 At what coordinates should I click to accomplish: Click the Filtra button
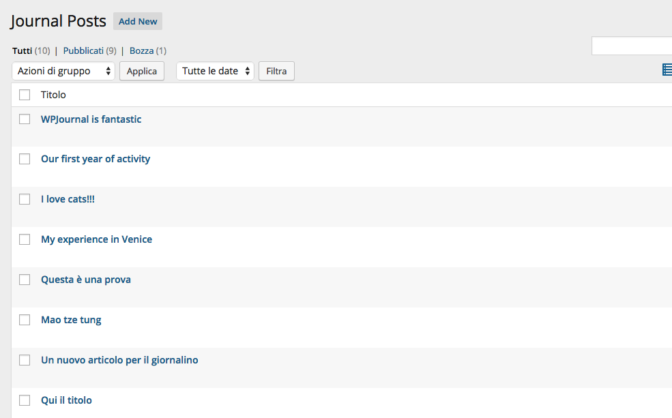point(276,71)
